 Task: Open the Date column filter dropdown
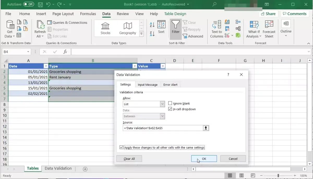tap(46, 66)
